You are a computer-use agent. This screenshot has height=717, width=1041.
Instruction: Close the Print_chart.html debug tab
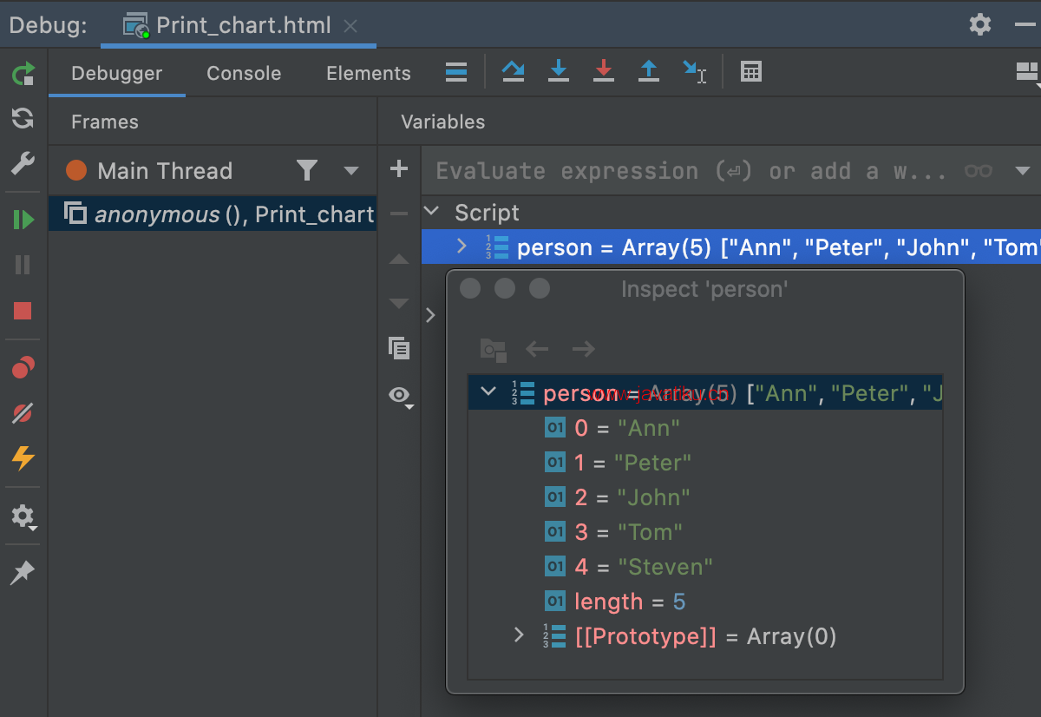[350, 26]
